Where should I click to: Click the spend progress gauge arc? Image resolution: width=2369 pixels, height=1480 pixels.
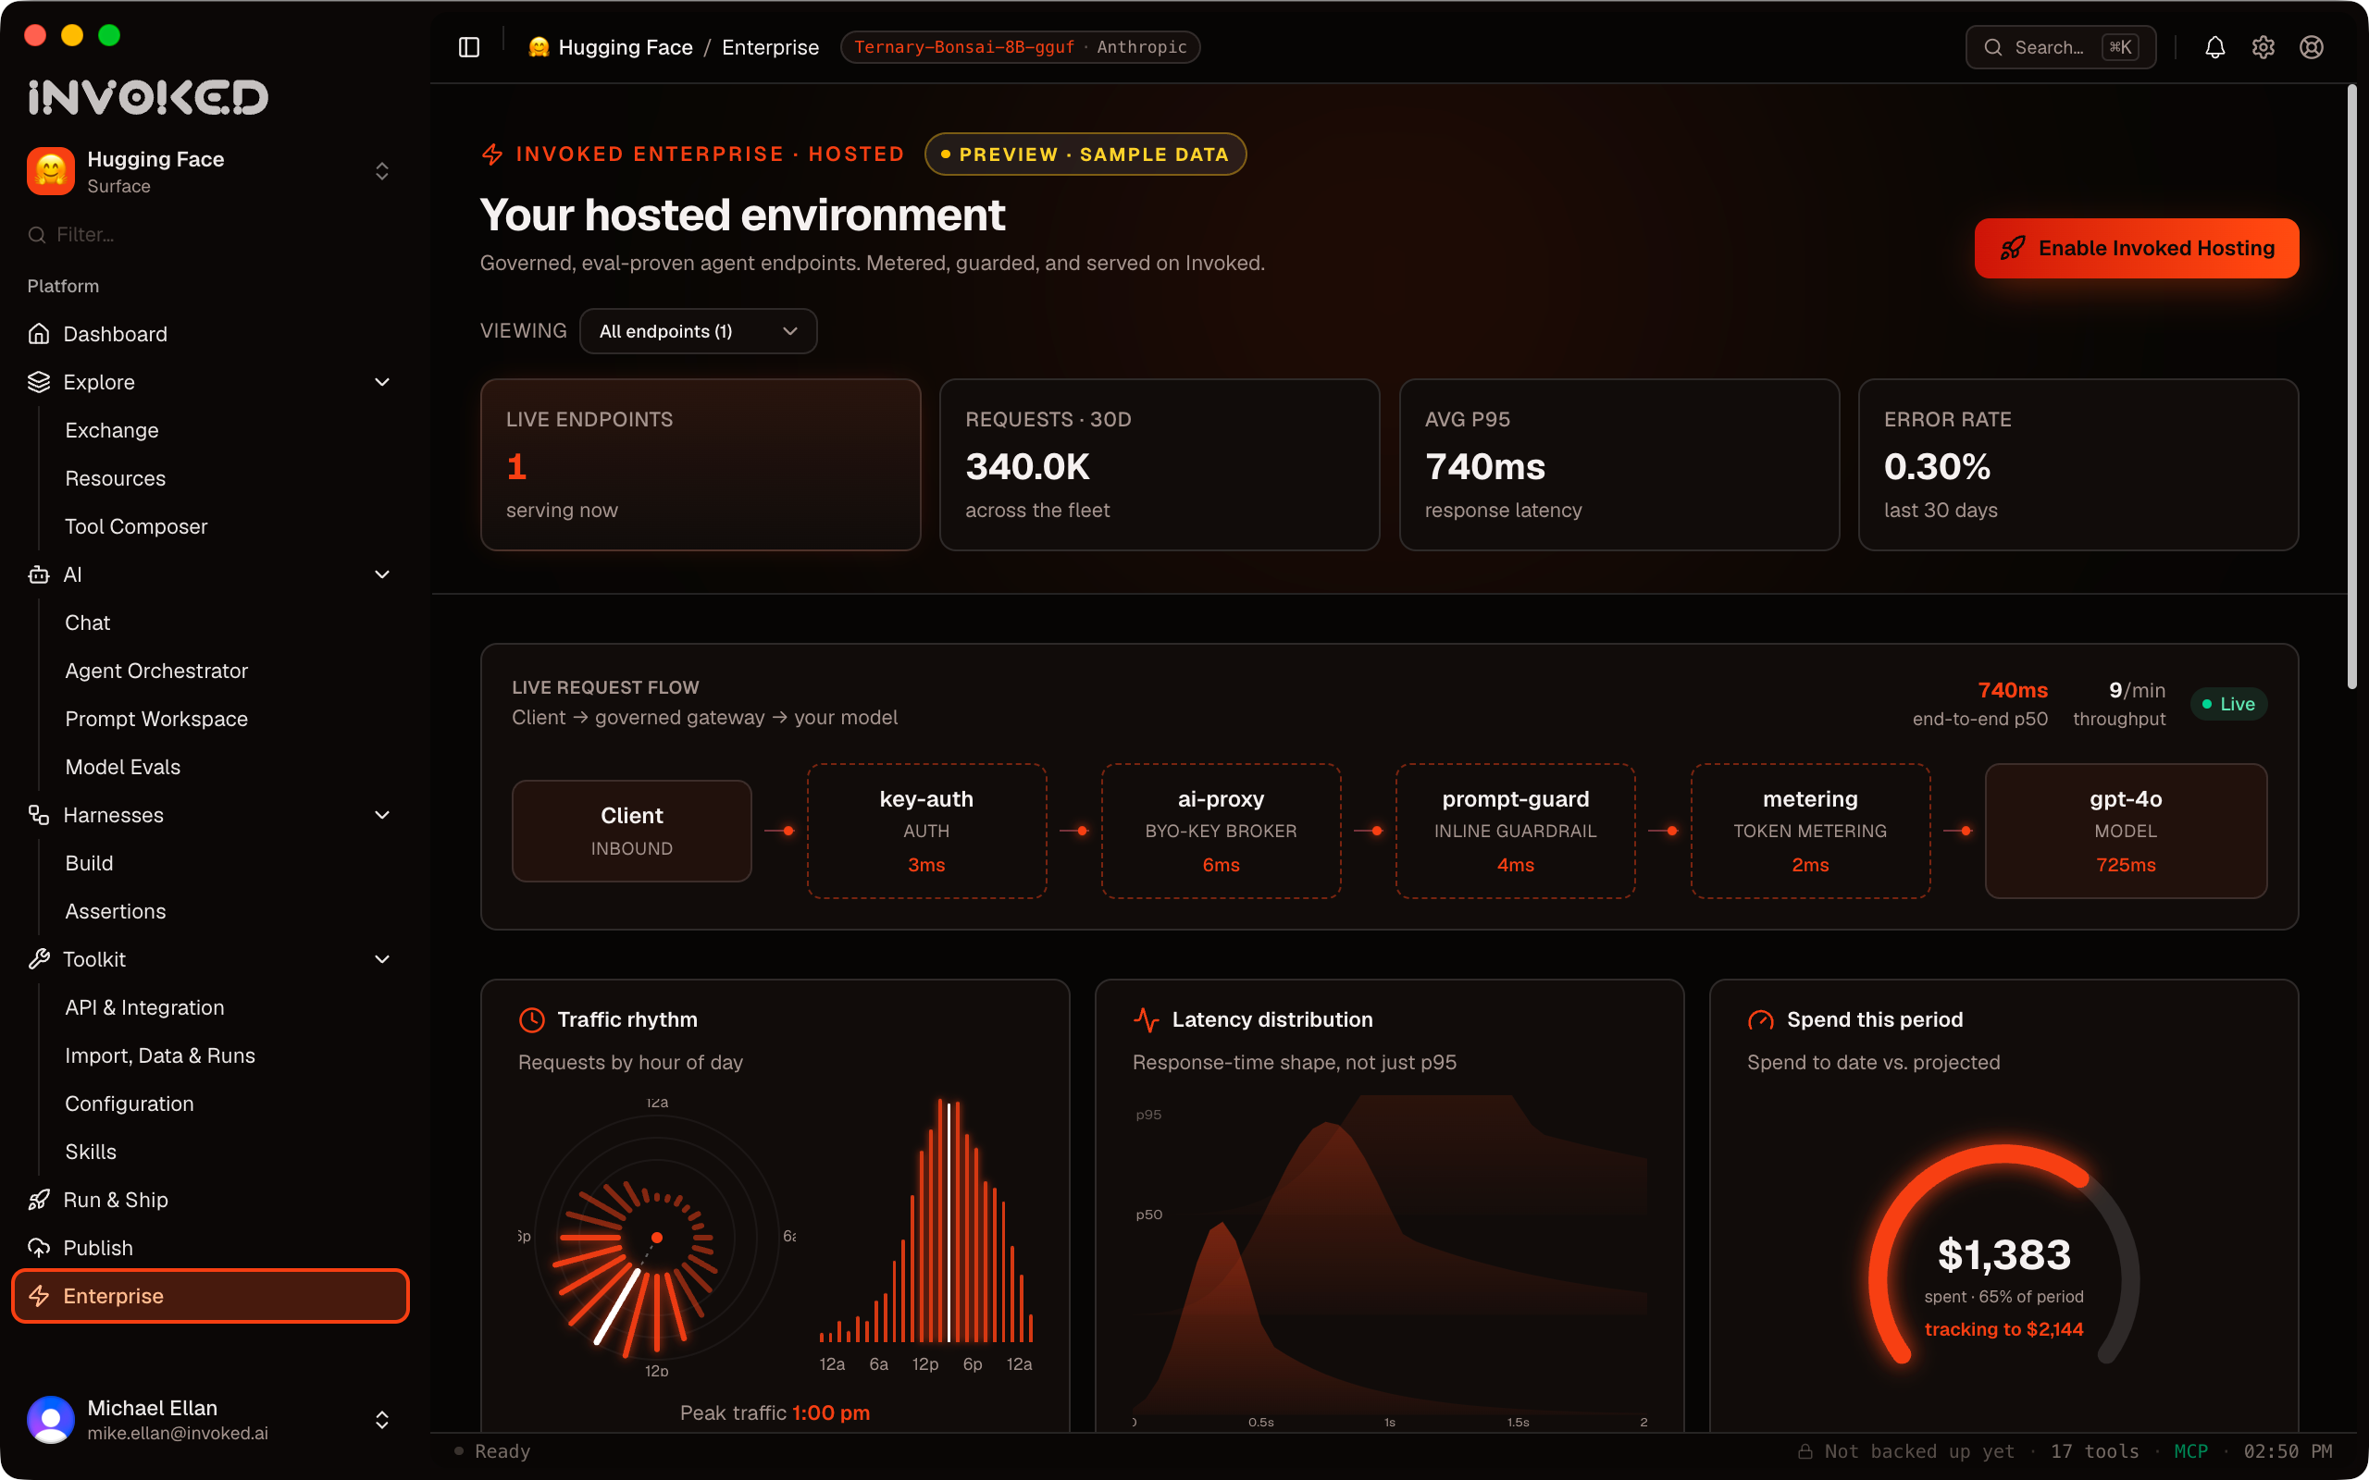point(2003,1254)
